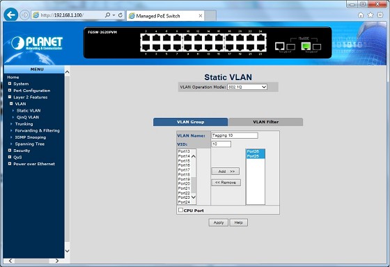
Task: Open Favorites star icon
Action: pos(370,15)
